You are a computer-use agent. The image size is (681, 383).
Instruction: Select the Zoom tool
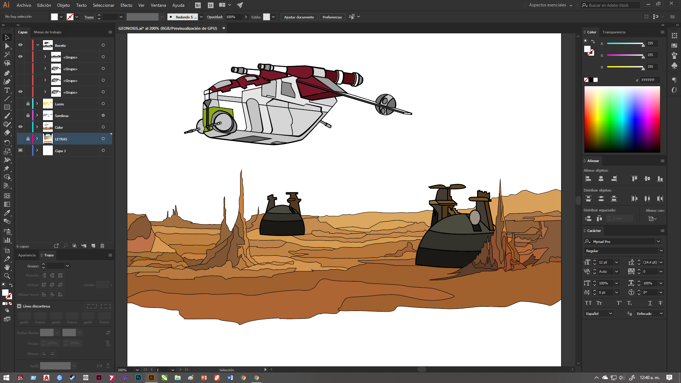point(7,276)
